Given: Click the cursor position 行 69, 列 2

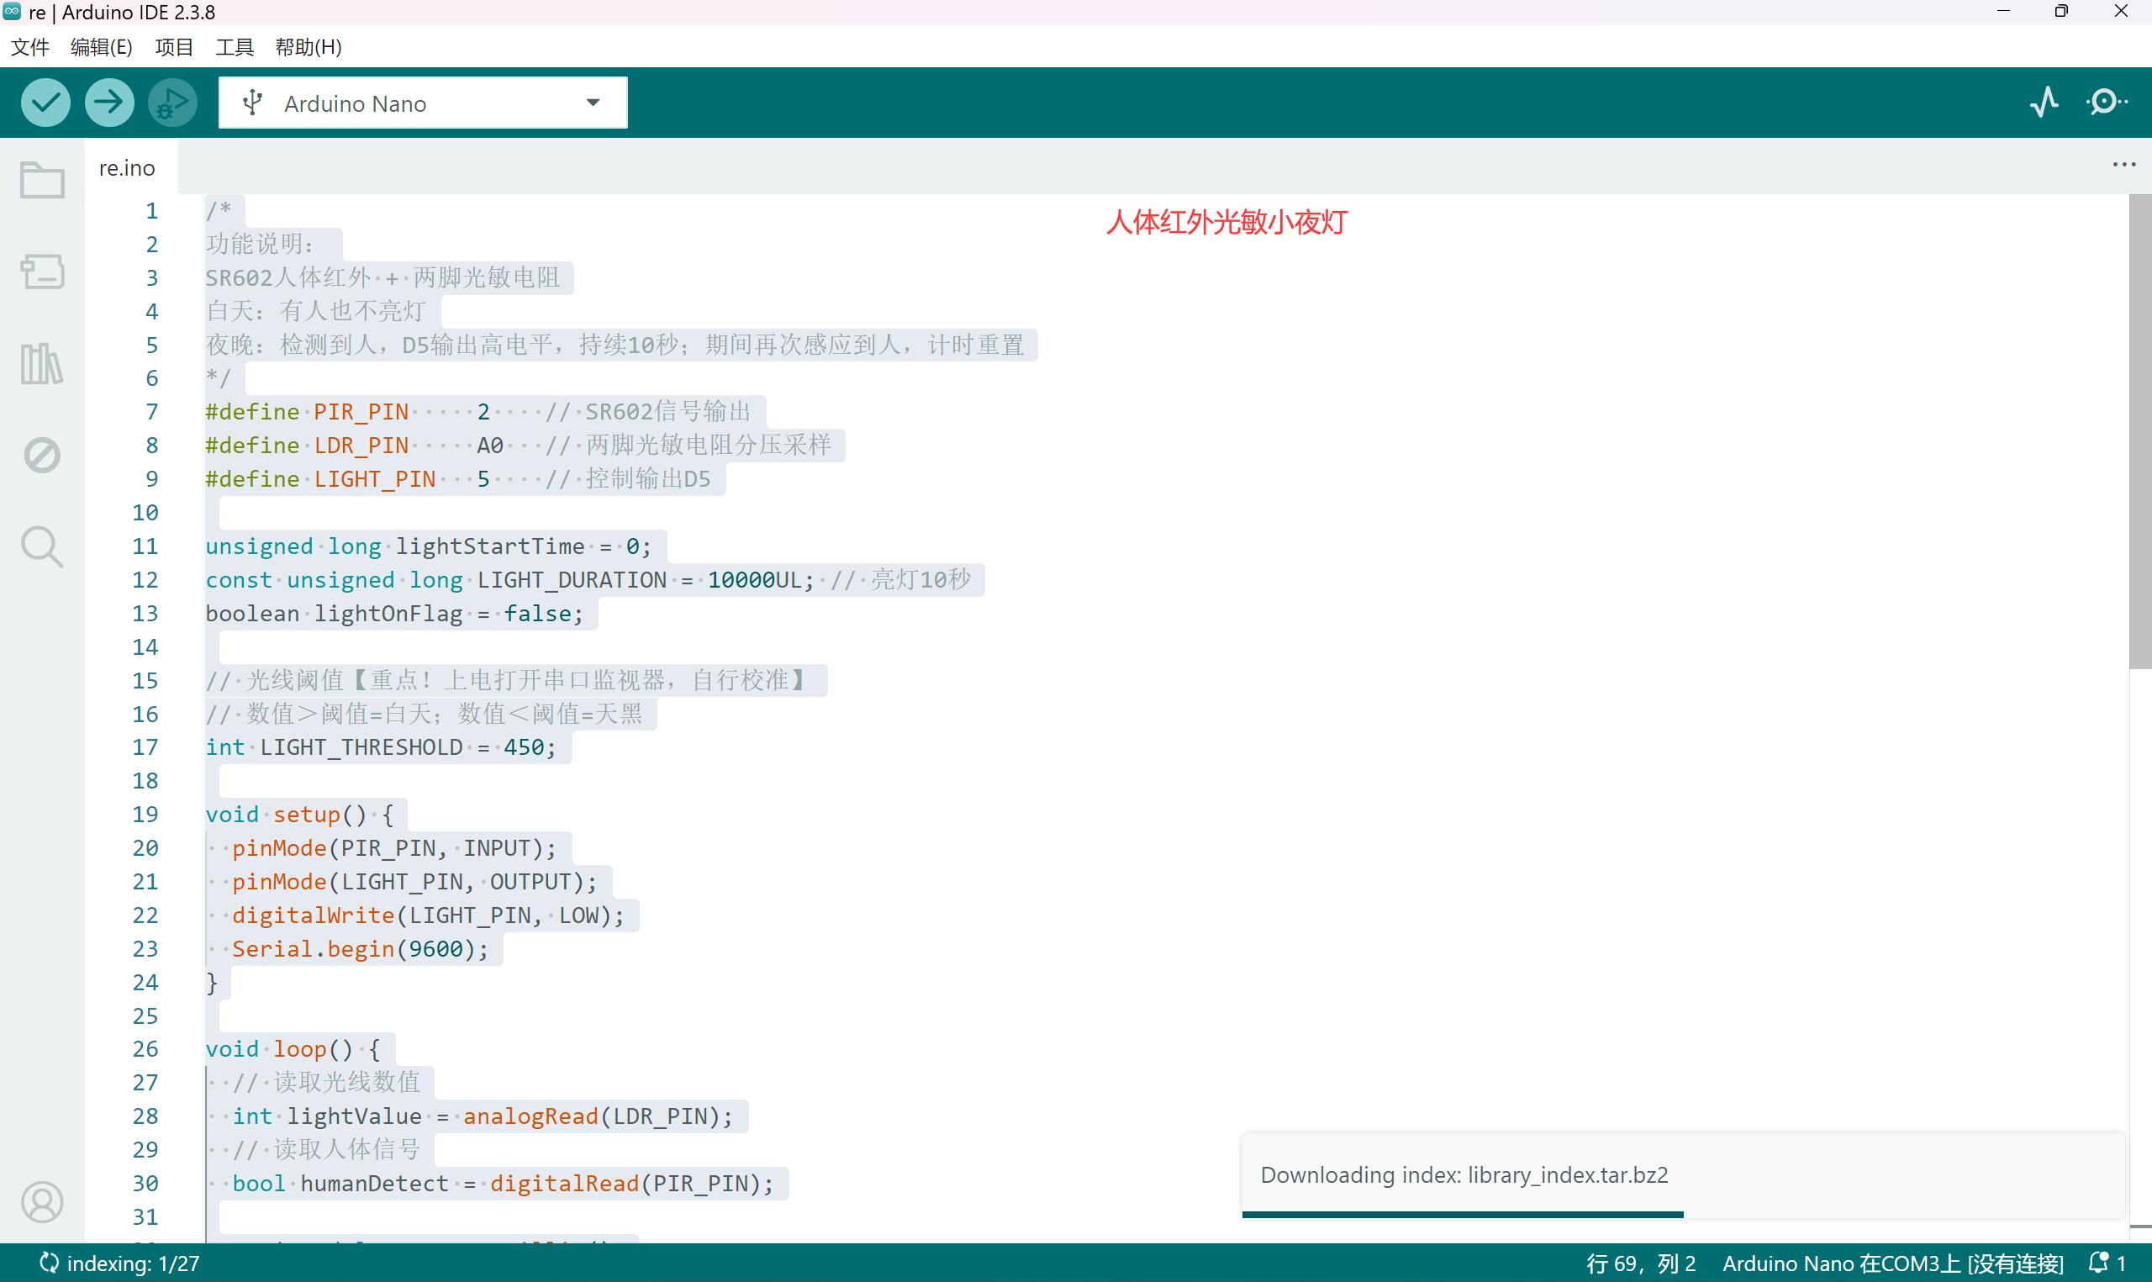Looking at the screenshot, I should click(1640, 1264).
